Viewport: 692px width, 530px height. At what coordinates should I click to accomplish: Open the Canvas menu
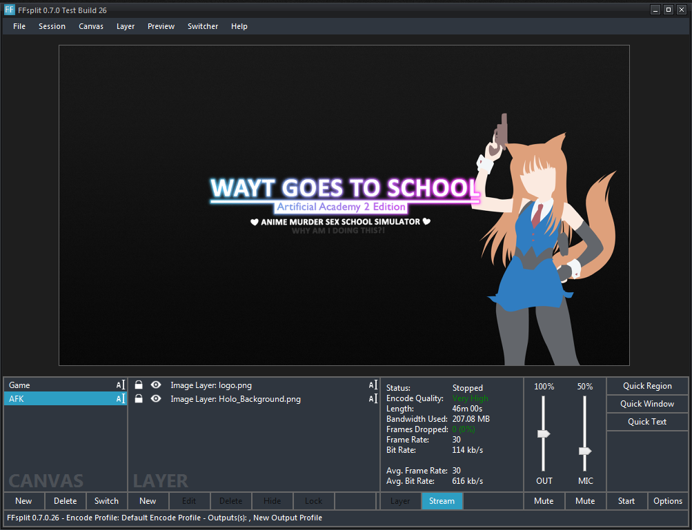[91, 26]
